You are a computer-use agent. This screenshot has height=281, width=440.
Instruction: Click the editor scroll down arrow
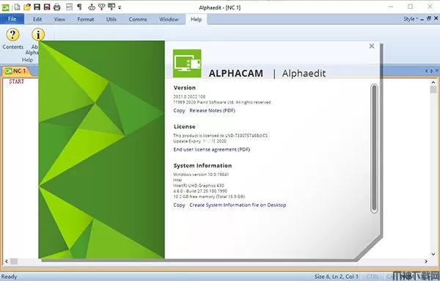(x=433, y=254)
